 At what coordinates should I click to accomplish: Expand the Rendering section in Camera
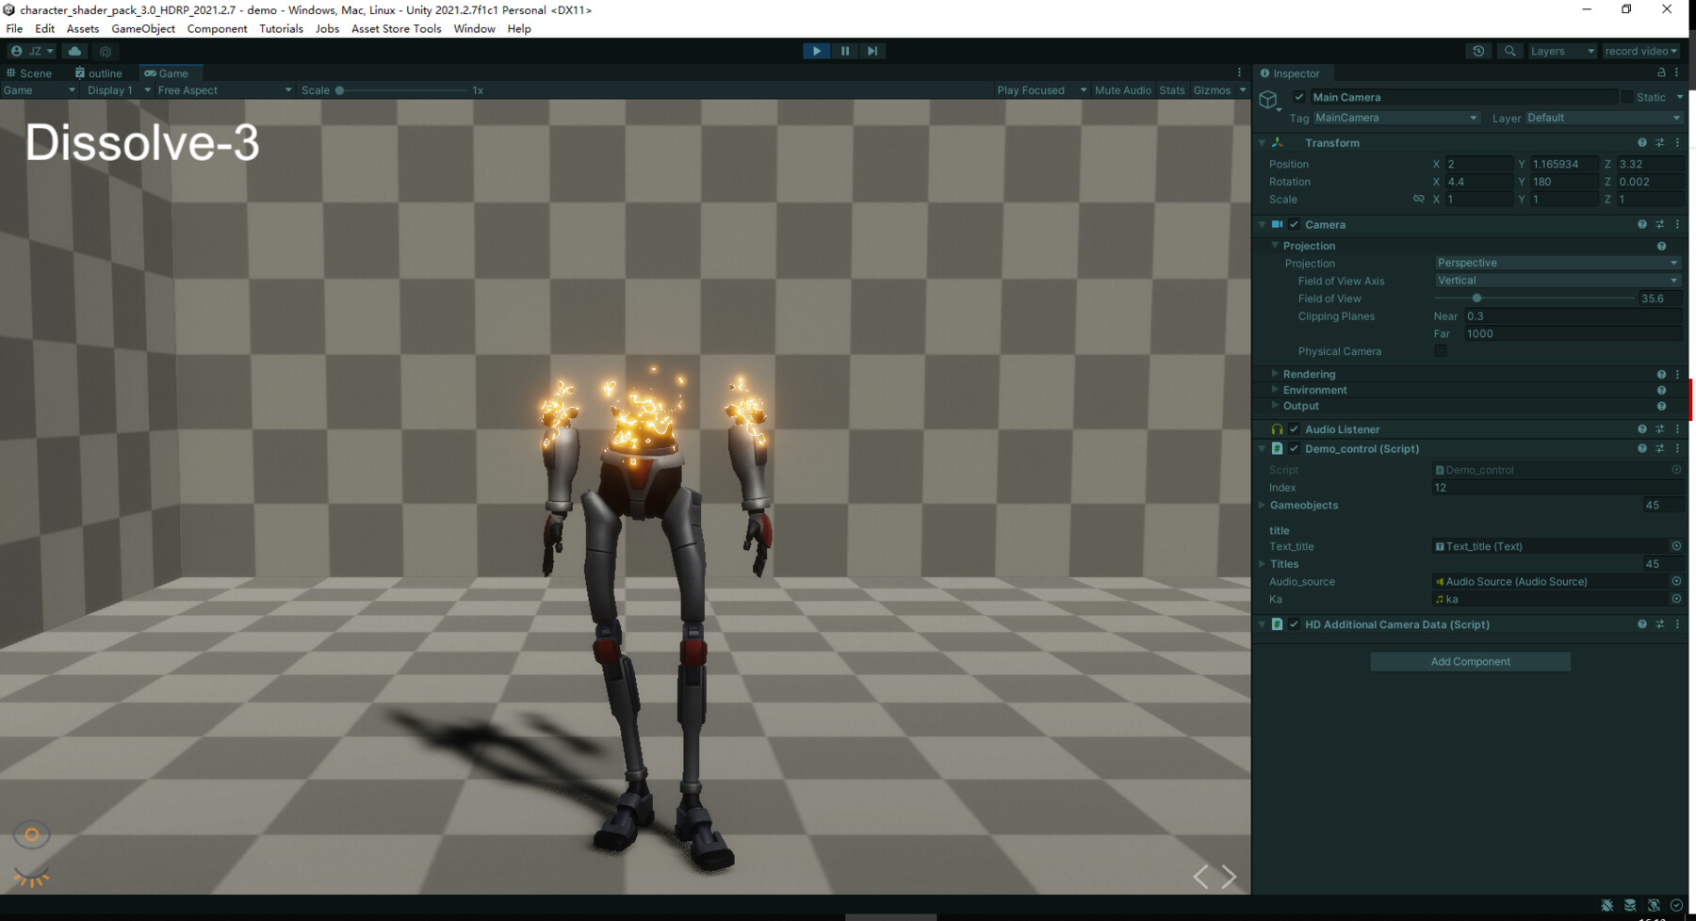tap(1274, 374)
